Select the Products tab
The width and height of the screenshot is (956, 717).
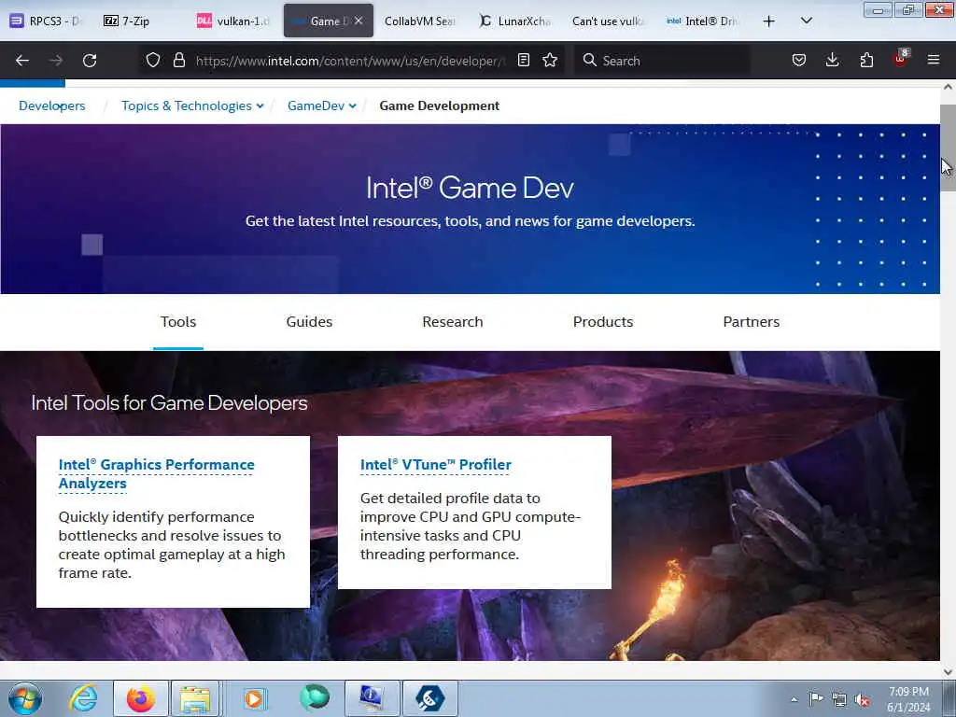coord(603,322)
